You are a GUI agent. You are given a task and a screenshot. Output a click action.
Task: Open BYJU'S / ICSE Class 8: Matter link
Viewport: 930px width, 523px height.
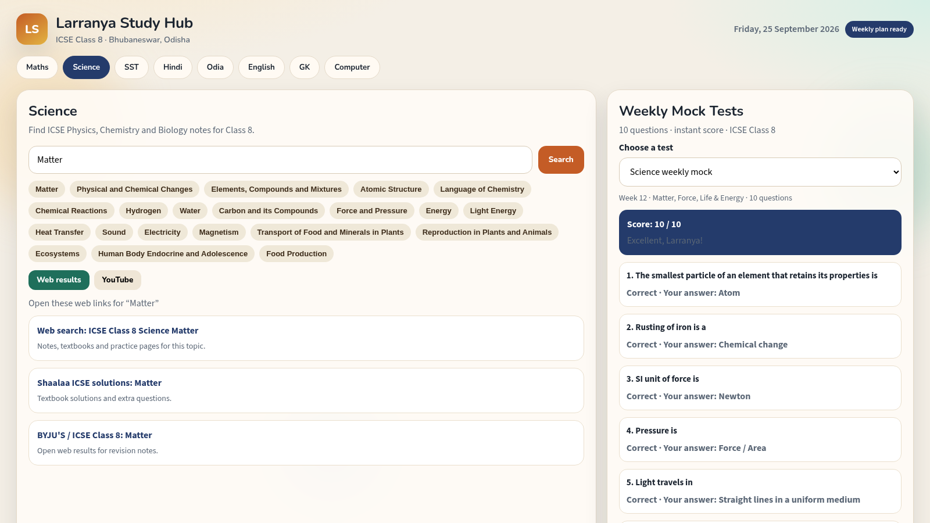point(306,443)
